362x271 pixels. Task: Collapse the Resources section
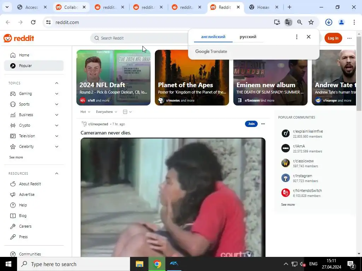point(57,173)
